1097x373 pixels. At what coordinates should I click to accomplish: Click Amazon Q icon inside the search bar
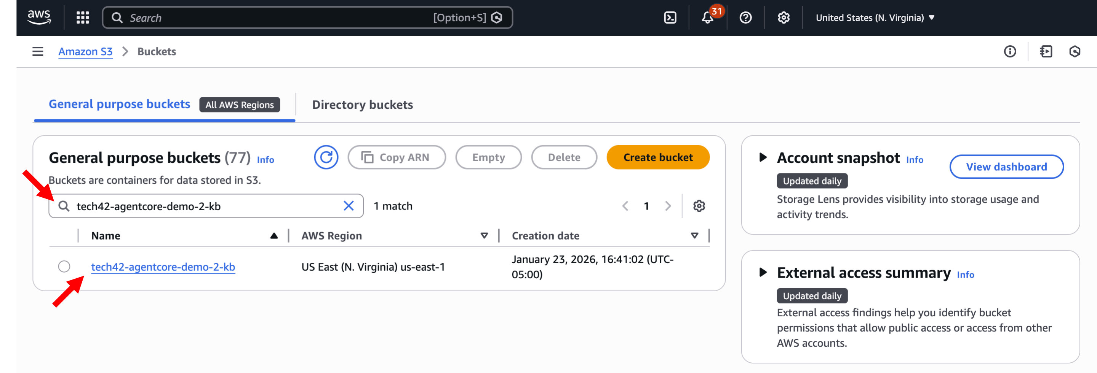[497, 17]
